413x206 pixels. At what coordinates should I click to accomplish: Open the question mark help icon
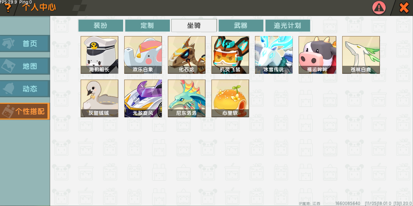coord(8,8)
